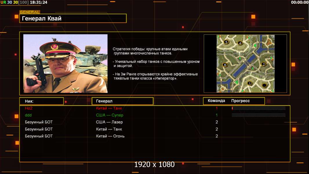Click the red 'Китай — Танк' entry for Ho2
Image resolution: width=309 pixels, height=174 pixels.
(109, 108)
